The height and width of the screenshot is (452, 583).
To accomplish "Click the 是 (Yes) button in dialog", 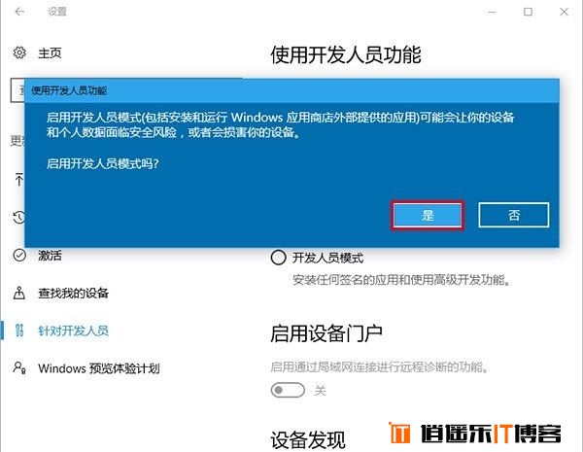I will [x=428, y=215].
